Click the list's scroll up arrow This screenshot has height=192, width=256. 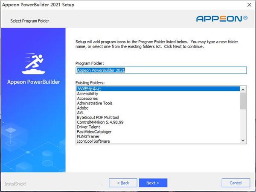tap(243, 90)
